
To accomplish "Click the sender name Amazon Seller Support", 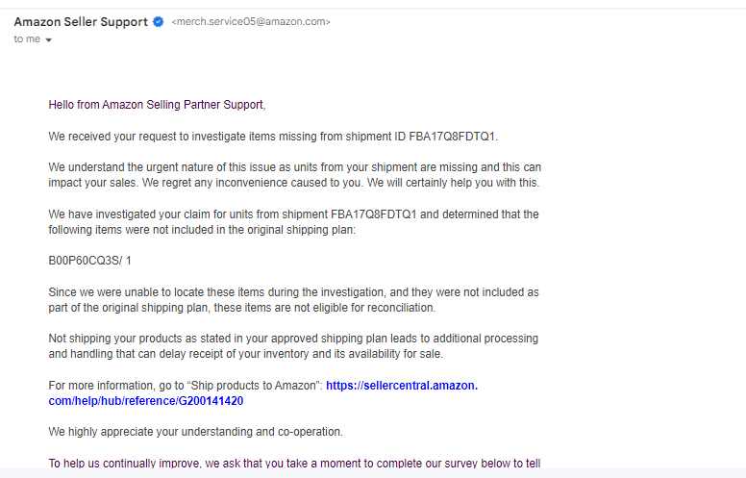I will tap(81, 22).
